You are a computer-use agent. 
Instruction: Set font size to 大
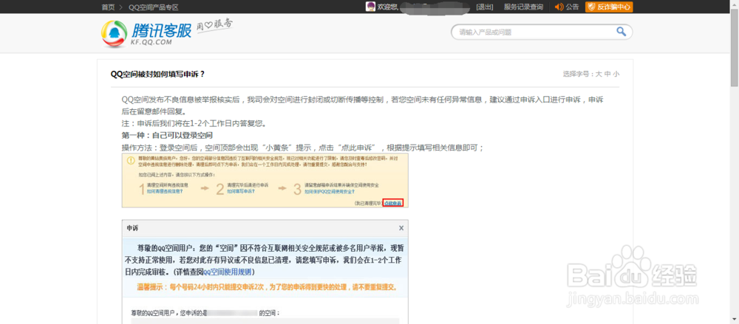pyautogui.click(x=599, y=74)
